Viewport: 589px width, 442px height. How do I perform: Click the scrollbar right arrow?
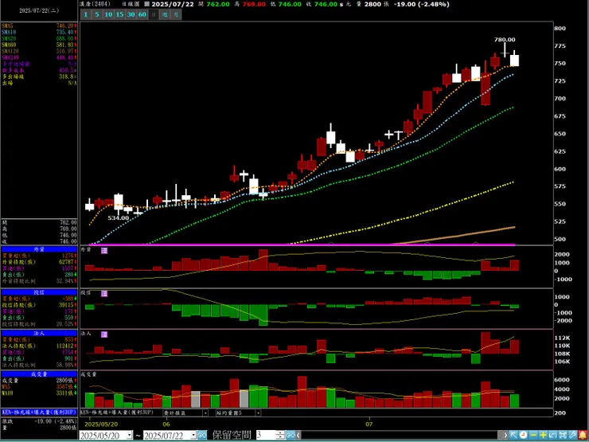(505, 436)
